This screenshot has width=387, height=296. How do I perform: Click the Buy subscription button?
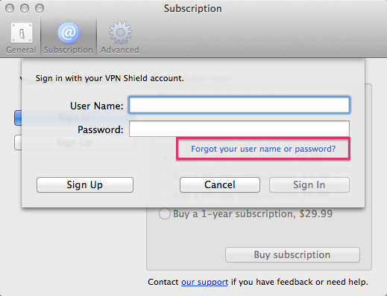click(x=292, y=254)
